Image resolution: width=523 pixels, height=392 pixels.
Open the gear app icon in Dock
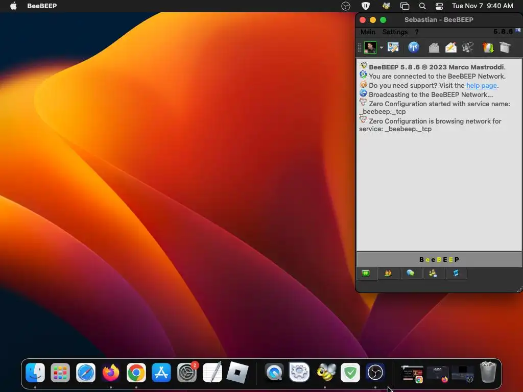click(299, 372)
